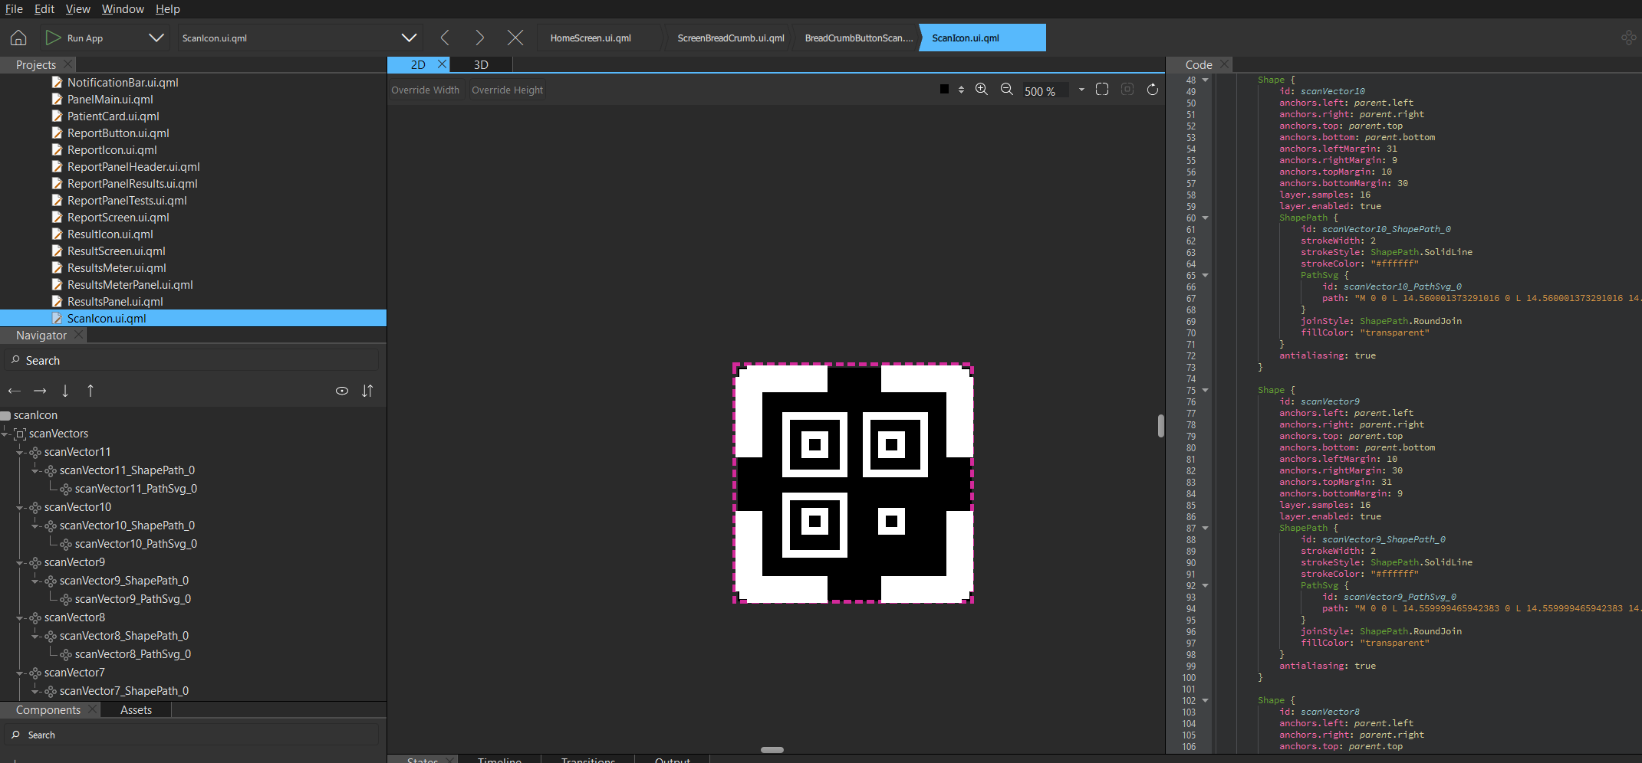The width and height of the screenshot is (1642, 763).
Task: Open the ScanIcon.ui.qml document selector
Action: click(x=299, y=38)
